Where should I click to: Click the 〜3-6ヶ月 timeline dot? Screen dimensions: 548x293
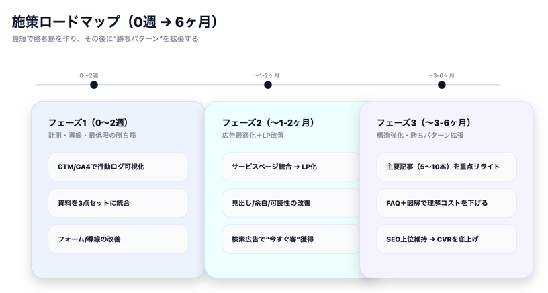pyautogui.click(x=442, y=85)
